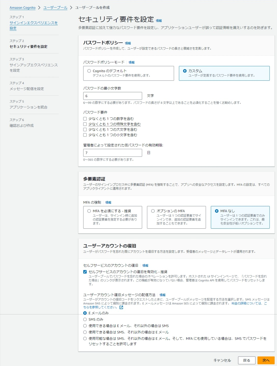
Task: Click step 2 セキュリティ要件を設定 in sidebar
Action: tap(29, 46)
